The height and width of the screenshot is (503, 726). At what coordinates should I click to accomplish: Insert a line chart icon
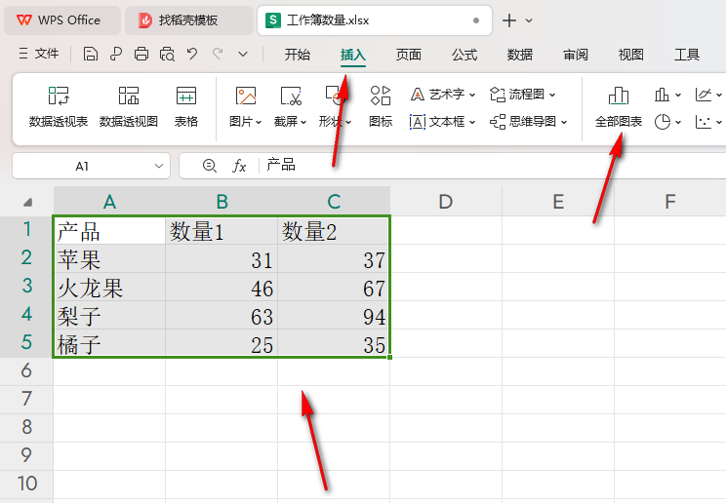point(704,95)
